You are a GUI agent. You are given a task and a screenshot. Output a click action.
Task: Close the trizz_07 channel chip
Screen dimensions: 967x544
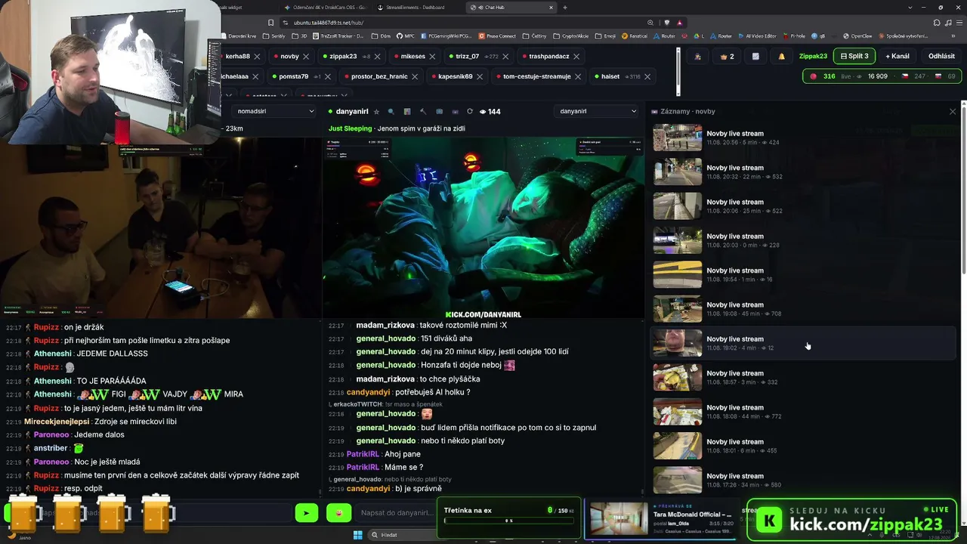coord(505,56)
